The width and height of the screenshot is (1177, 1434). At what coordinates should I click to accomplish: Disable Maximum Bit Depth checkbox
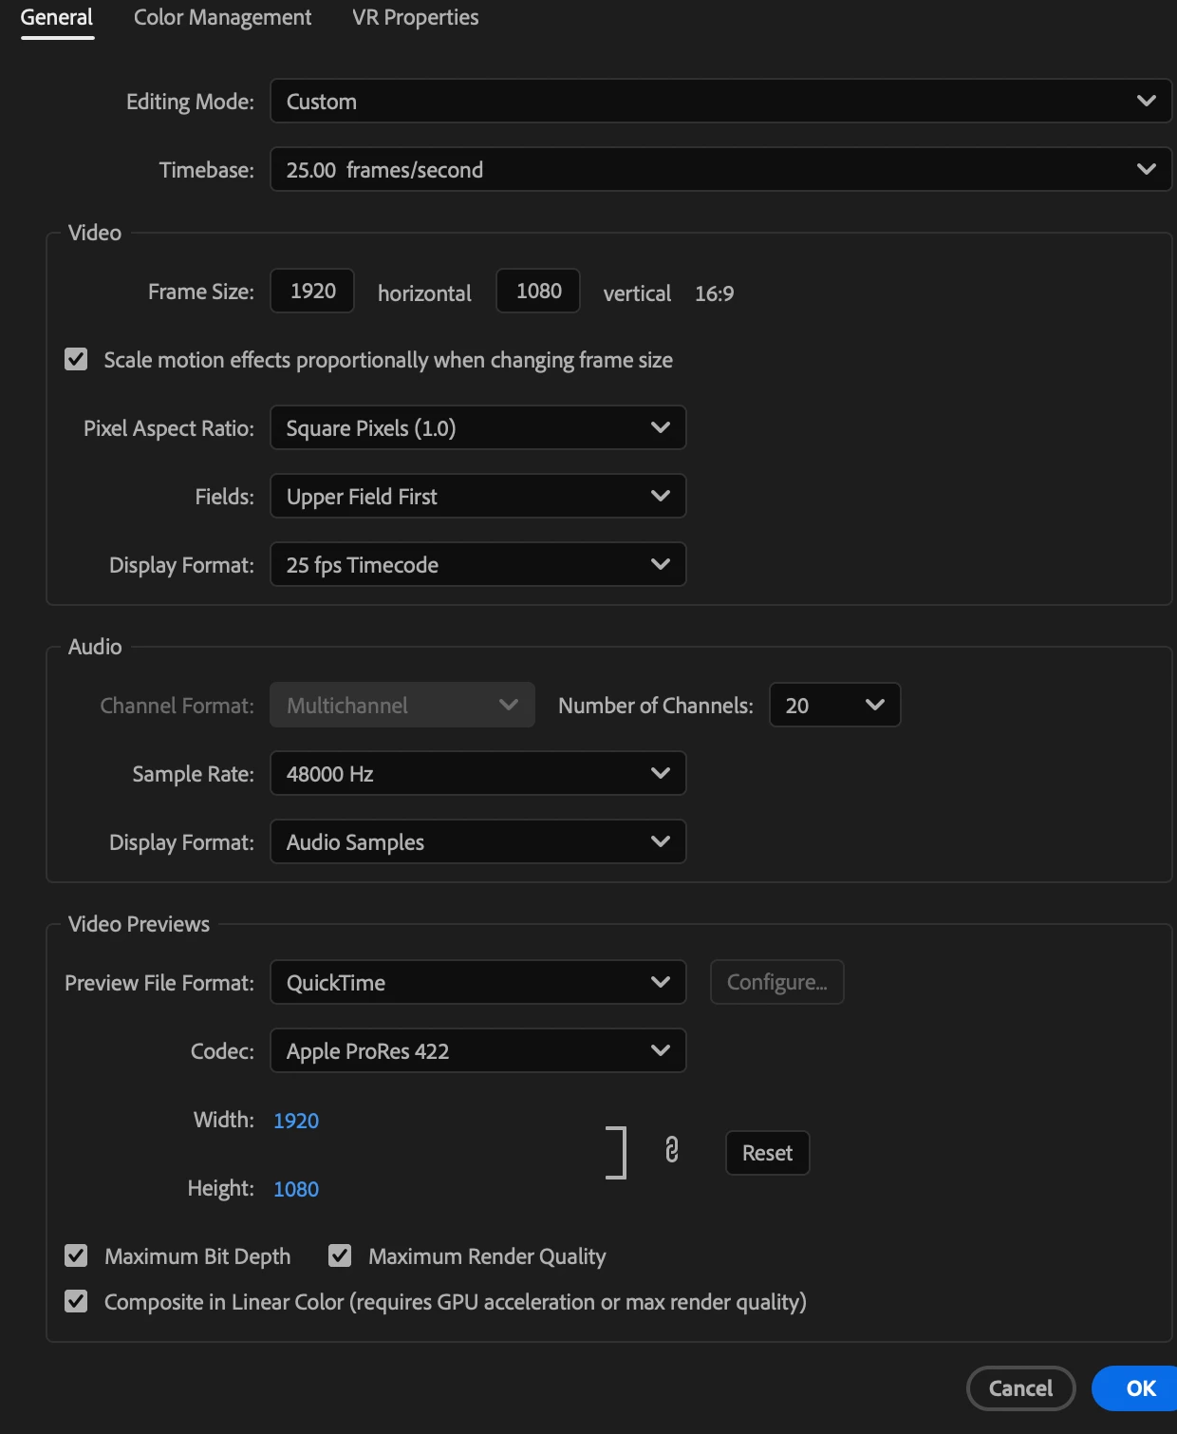pos(76,1256)
